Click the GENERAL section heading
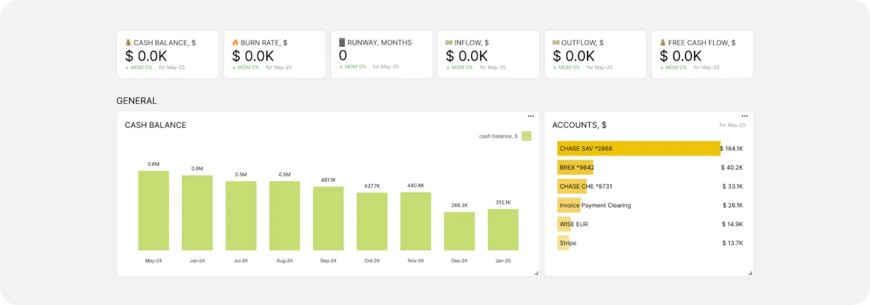Image resolution: width=870 pixels, height=305 pixels. 137,100
